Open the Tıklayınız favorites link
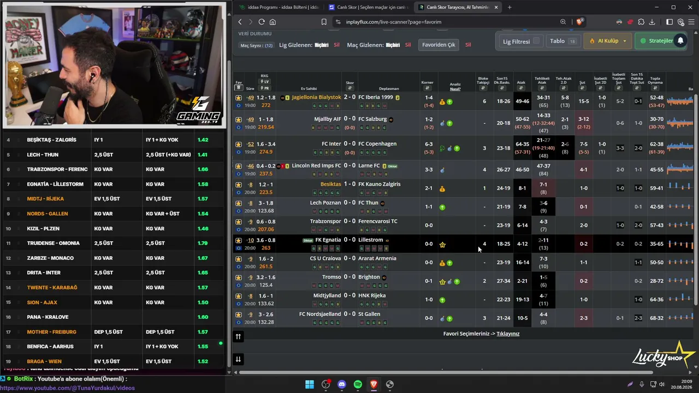 click(x=508, y=334)
